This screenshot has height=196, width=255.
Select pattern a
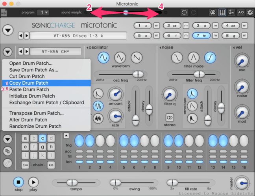pos(25,138)
